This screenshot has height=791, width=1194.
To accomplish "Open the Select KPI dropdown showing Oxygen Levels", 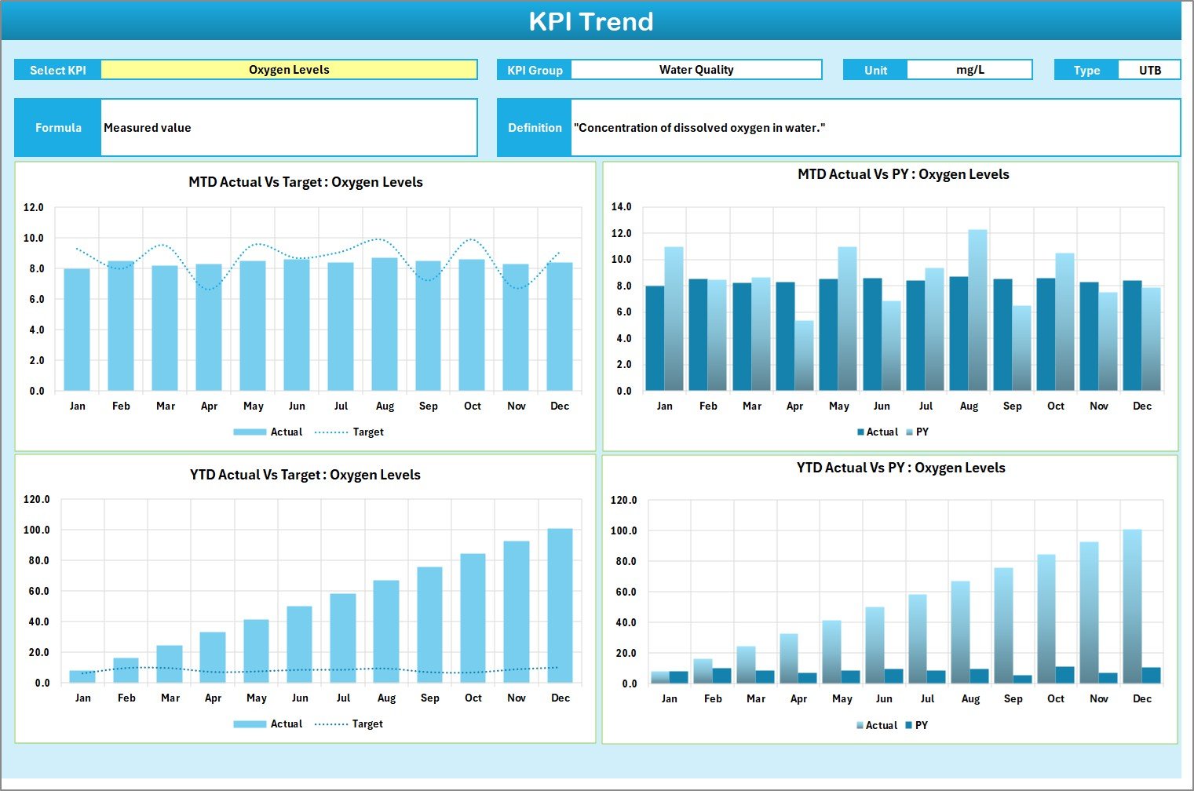I will pos(289,70).
